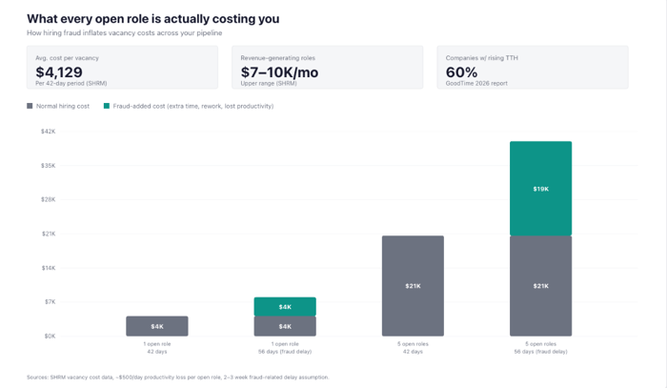The height and width of the screenshot is (388, 667).
Task: Toggle the "Normal hiring cost" legend label
Action: [63, 106]
